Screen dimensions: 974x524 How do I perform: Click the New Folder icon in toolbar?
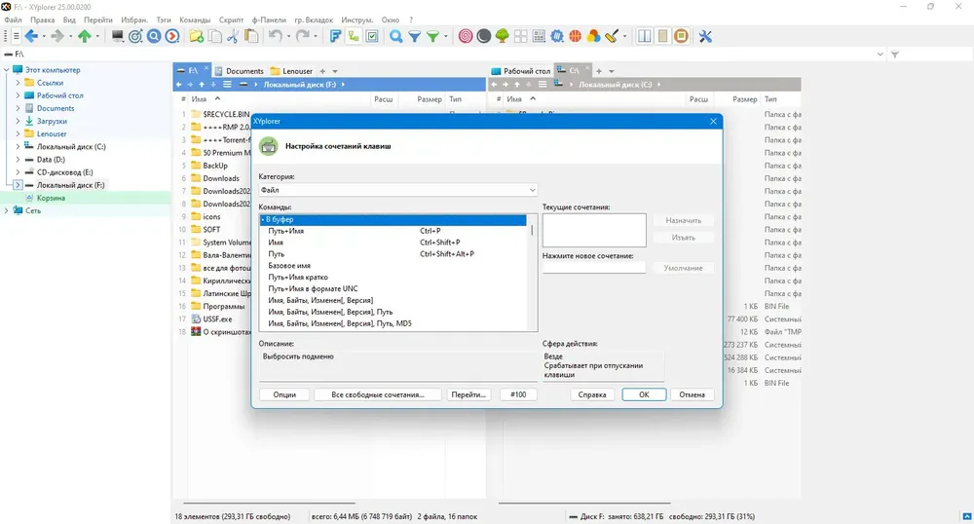click(197, 37)
